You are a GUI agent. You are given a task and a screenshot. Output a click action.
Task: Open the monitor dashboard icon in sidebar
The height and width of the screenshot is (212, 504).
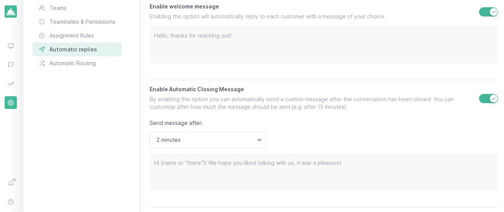tap(11, 46)
